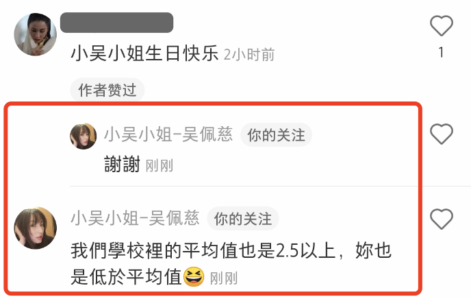Click the 作者赞过 tag
Image resolution: width=471 pixels, height=299 pixels.
107,90
